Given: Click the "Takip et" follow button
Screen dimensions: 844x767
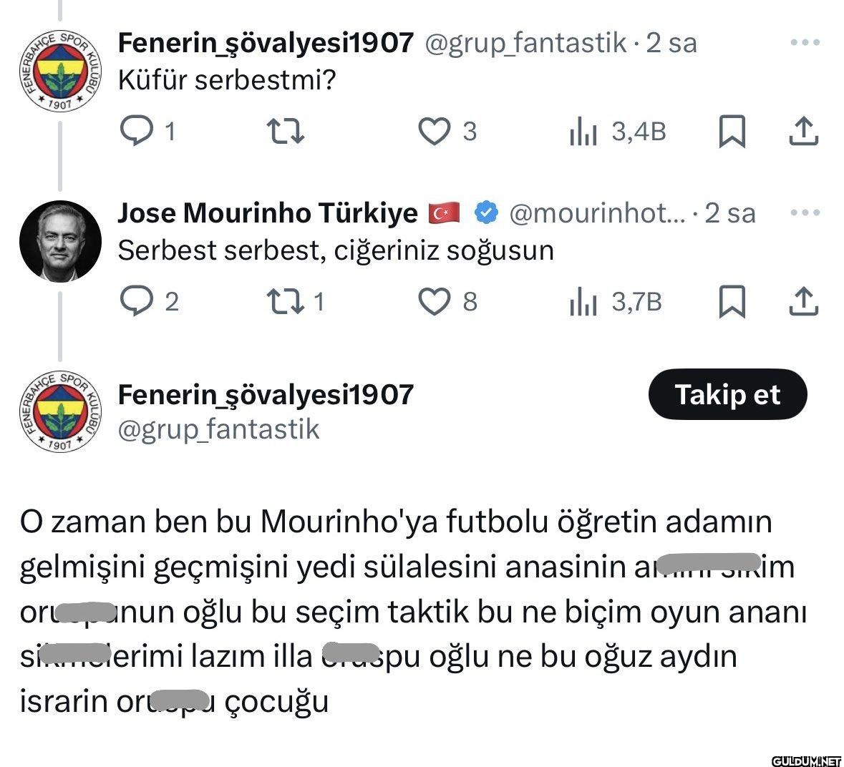Looking at the screenshot, I should pos(727,394).
